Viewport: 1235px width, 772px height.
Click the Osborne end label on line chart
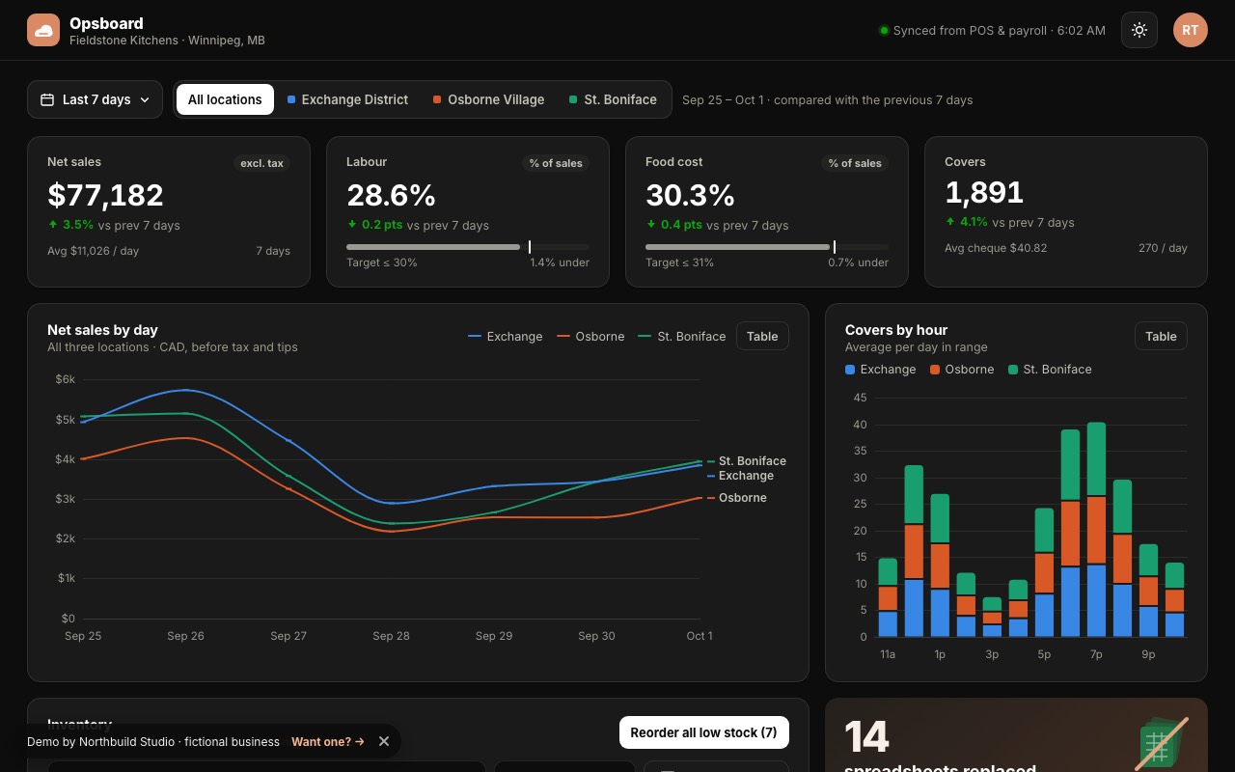click(x=743, y=498)
